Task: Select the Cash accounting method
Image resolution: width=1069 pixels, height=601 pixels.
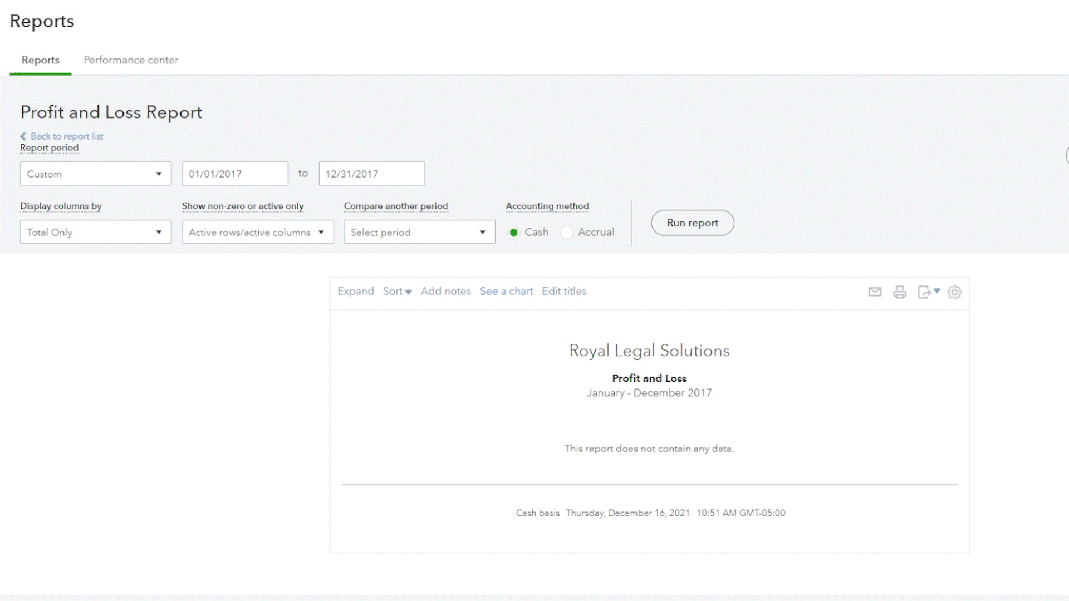Action: [x=513, y=232]
